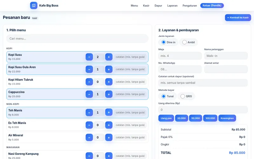Click Kembali ke kasir button
Viewport: 254px width, 159px height.
[238, 17]
